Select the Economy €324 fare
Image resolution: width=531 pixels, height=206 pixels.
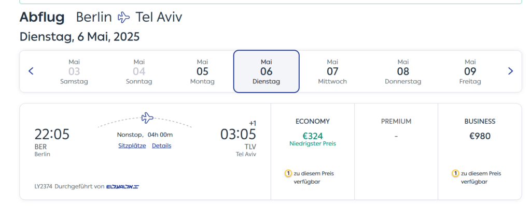pyautogui.click(x=313, y=152)
